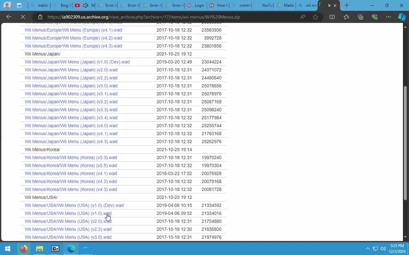Download Wii Menu (USA) (v1.0) (Dev).wad
The width and height of the screenshot is (409, 255).
(74, 205)
